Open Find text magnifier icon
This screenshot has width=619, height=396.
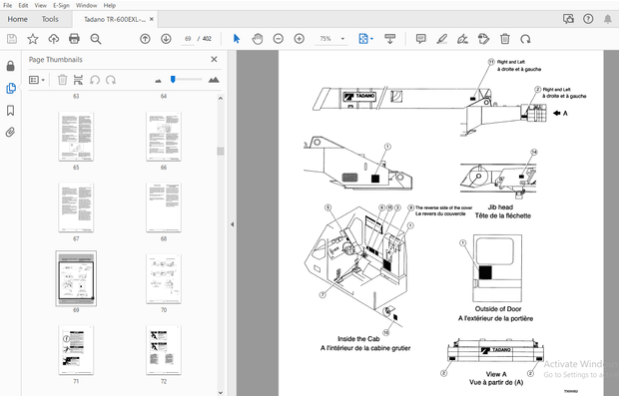(96, 39)
